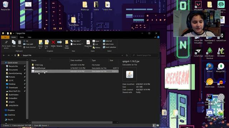This screenshot has width=229, height=128.
Task: Click the Search Spigot File field
Action: (145, 55)
